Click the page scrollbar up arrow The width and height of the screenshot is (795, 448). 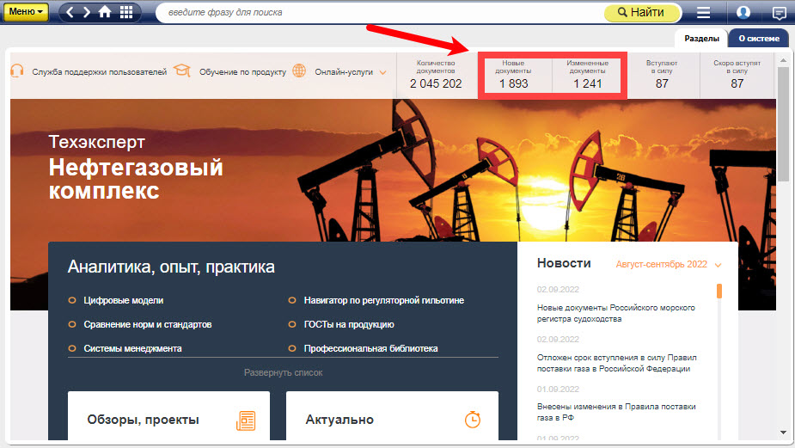tap(783, 60)
